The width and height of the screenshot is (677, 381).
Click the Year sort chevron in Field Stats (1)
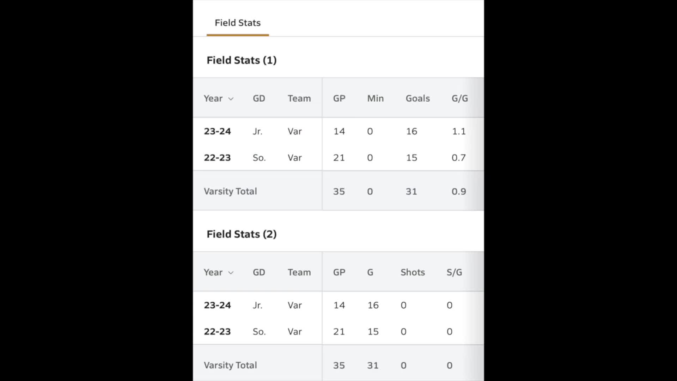coord(231,99)
